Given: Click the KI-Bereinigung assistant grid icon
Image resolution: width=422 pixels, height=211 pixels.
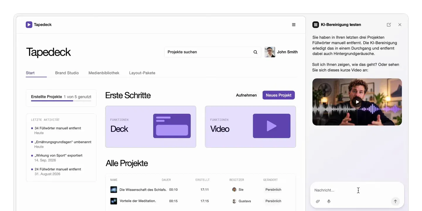Looking at the screenshot, I should (x=316, y=25).
